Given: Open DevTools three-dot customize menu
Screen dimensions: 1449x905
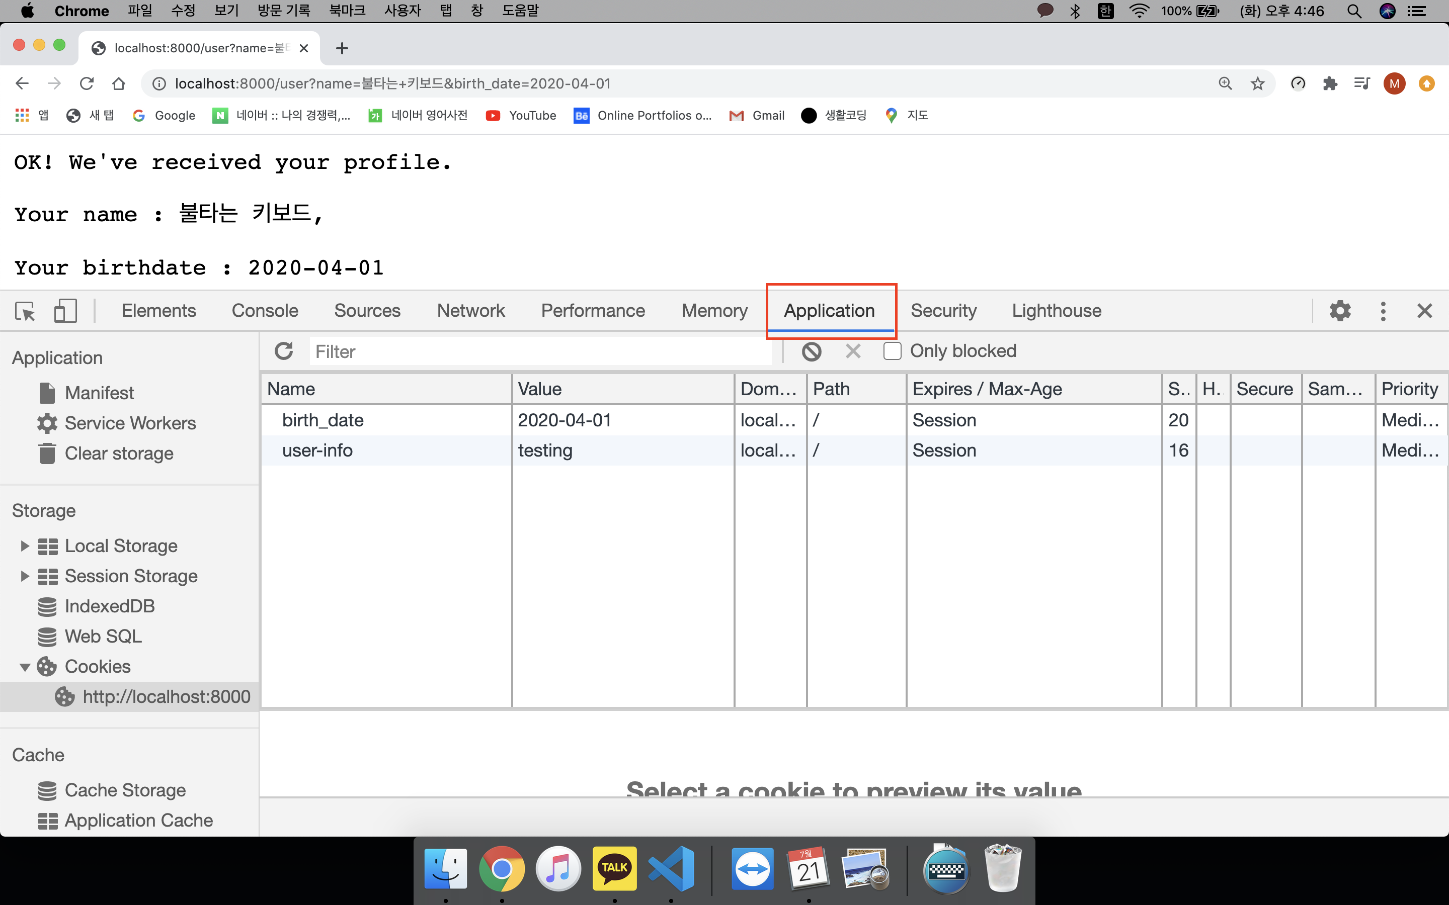Looking at the screenshot, I should 1383,311.
